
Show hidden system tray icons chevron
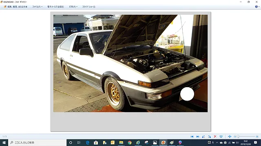[217, 142]
